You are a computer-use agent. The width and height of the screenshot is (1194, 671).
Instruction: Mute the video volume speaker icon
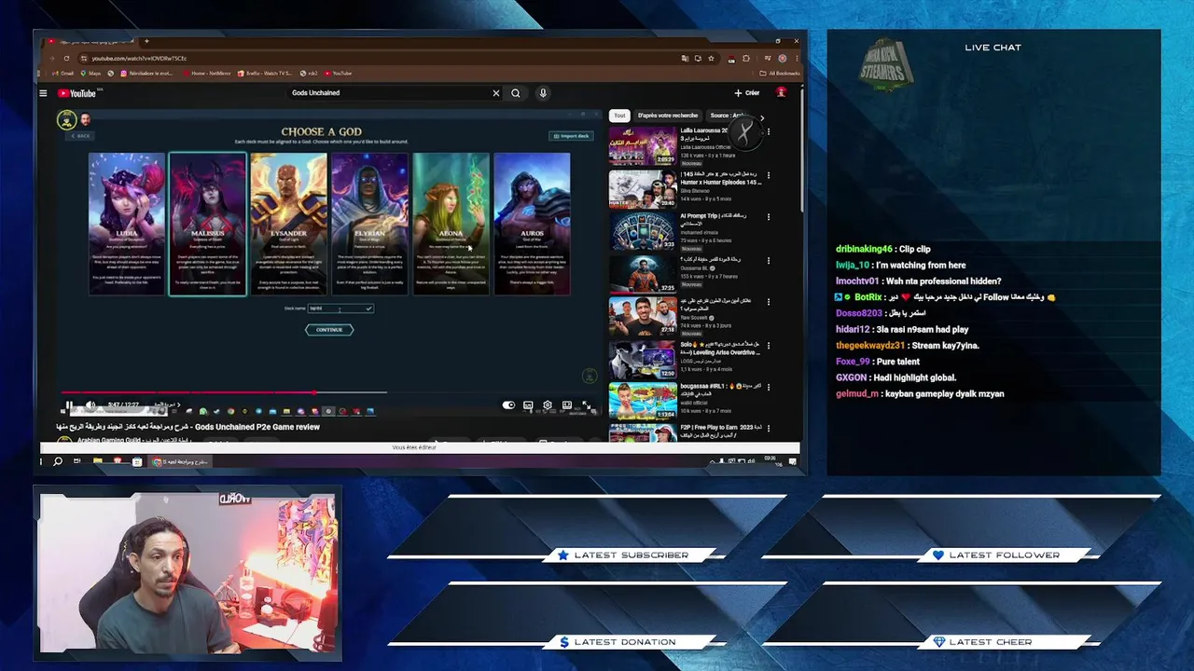point(90,405)
